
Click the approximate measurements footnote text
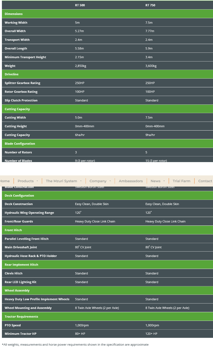[75, 345]
